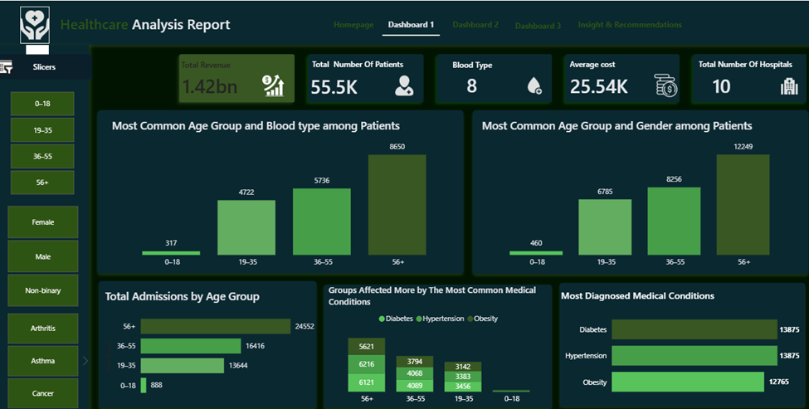
Task: Filter by Male gender slicer
Action: point(43,256)
